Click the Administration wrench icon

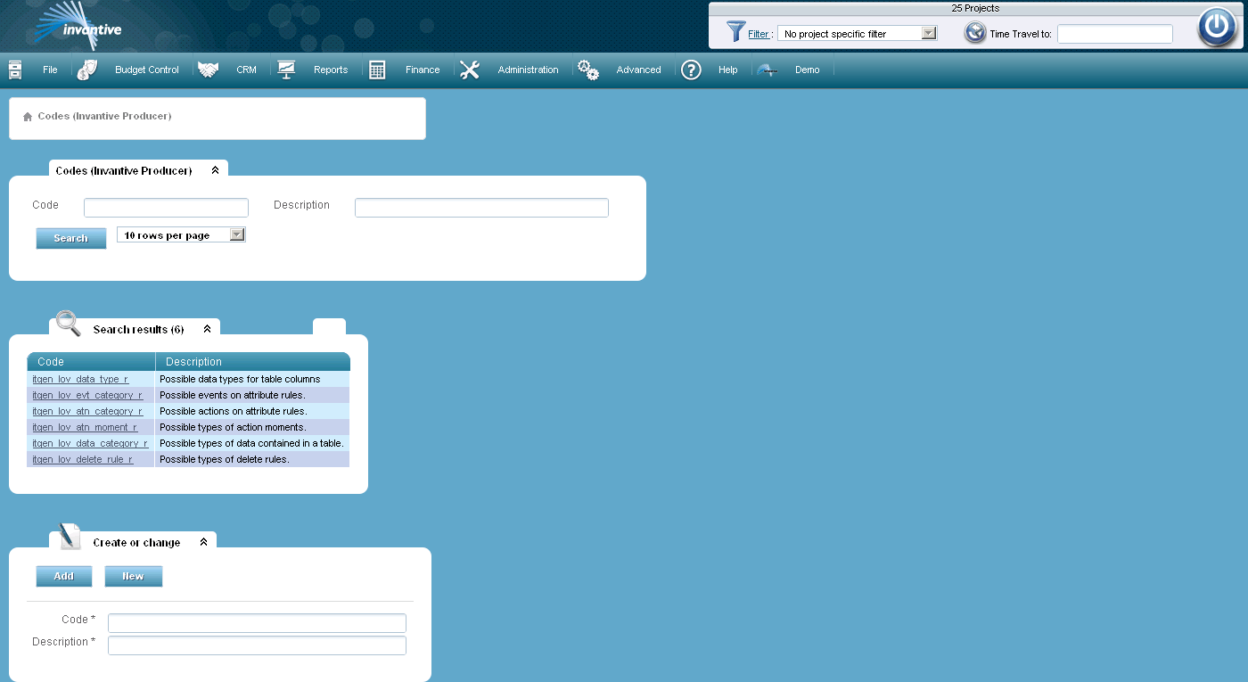[x=470, y=69]
